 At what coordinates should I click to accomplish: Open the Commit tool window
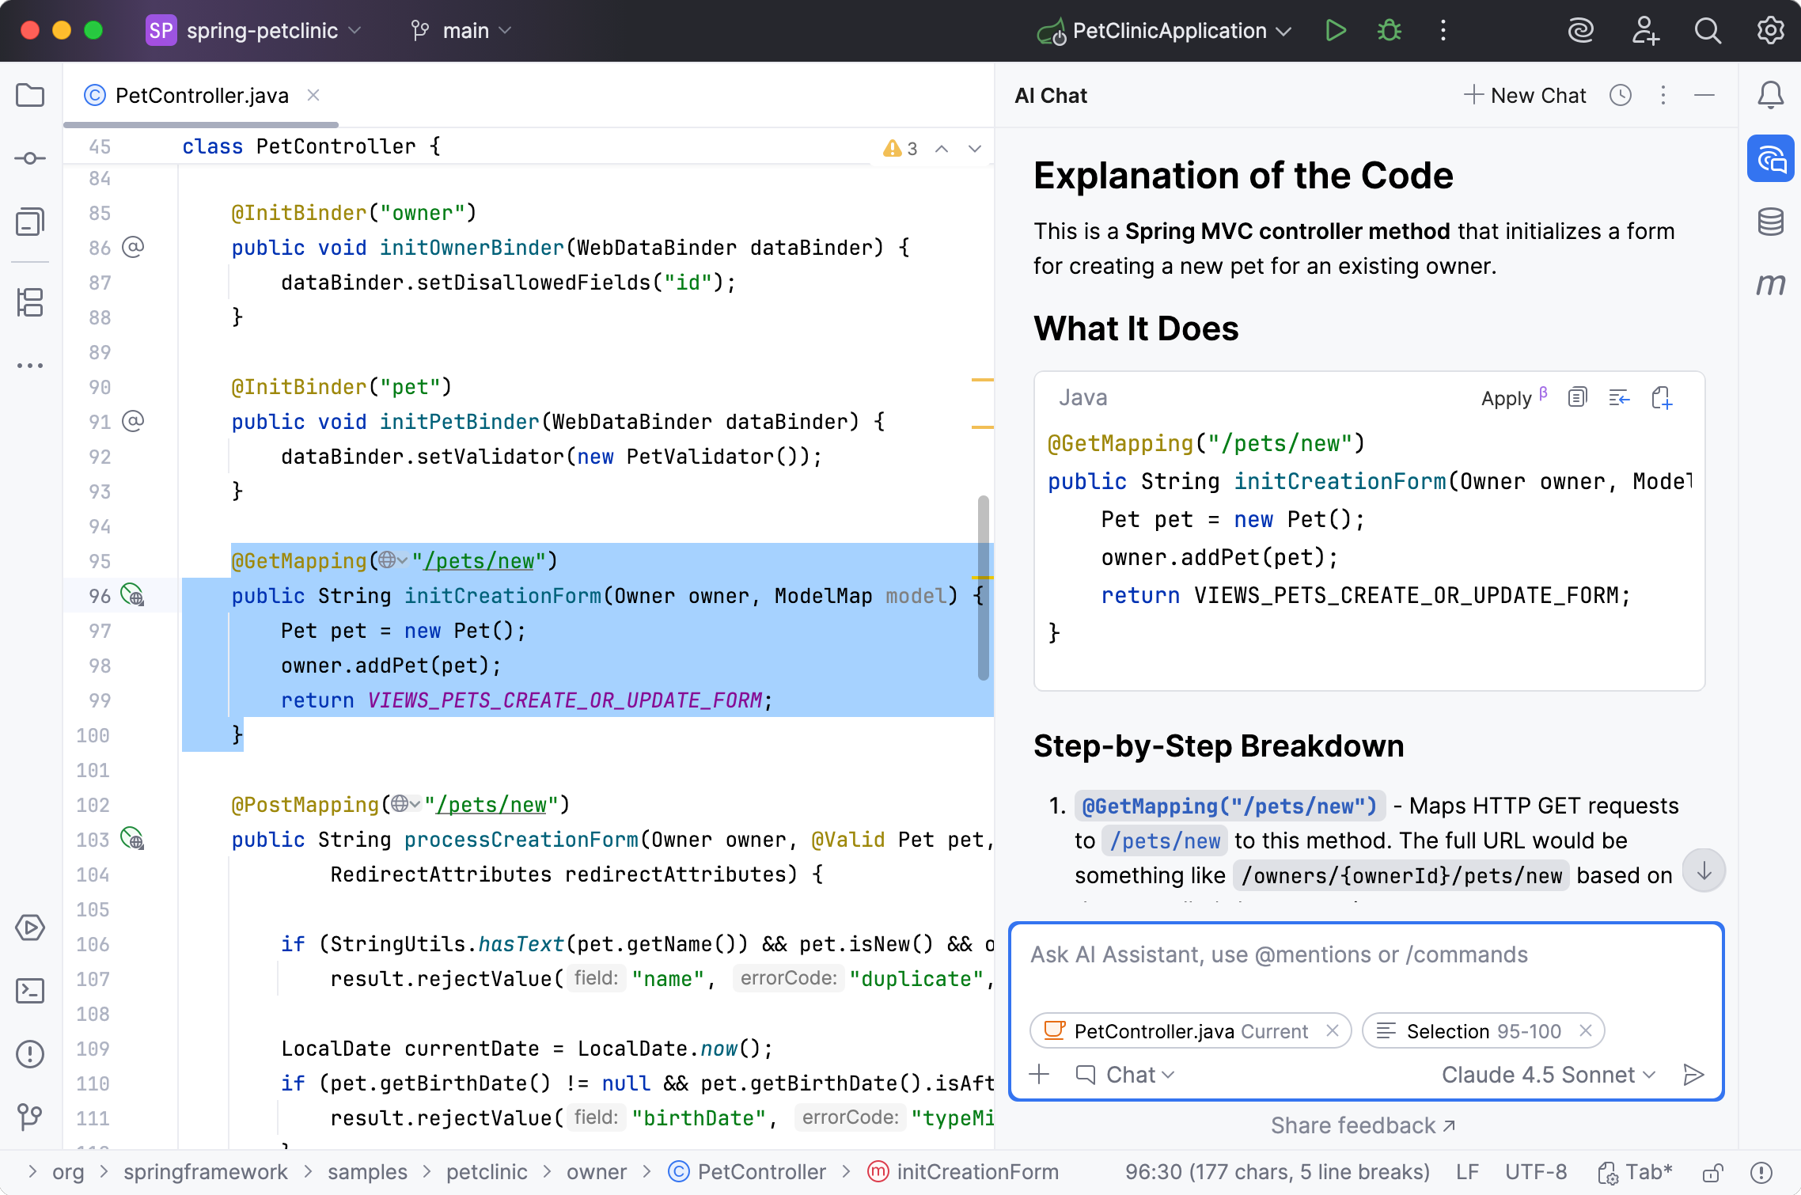coord(30,157)
